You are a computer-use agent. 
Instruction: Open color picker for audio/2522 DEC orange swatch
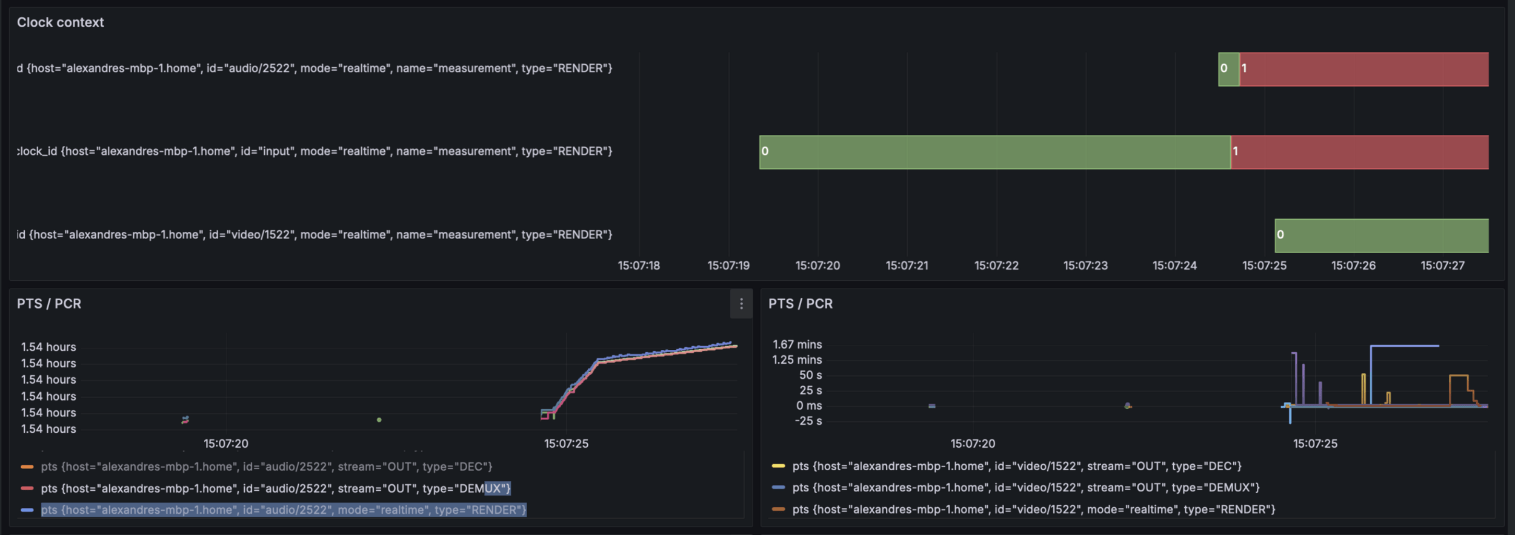27,467
